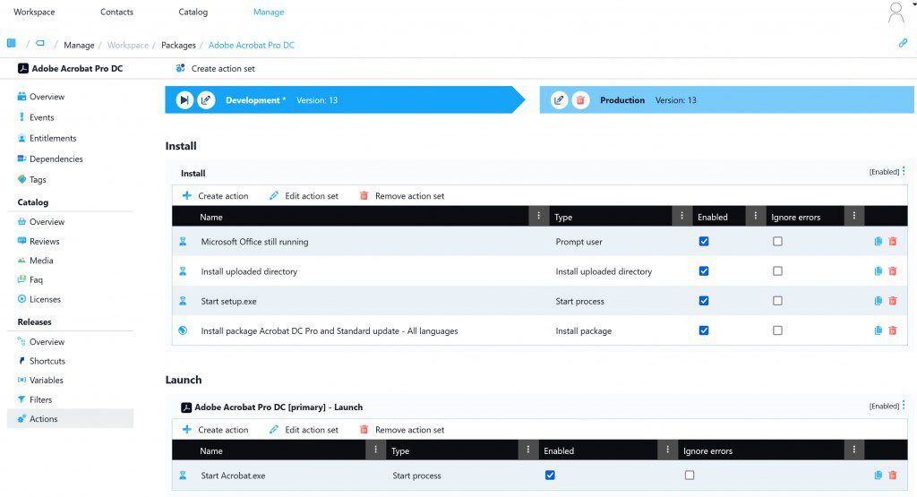
Task: Click Remove action set in the Launch set
Action: tap(402, 430)
